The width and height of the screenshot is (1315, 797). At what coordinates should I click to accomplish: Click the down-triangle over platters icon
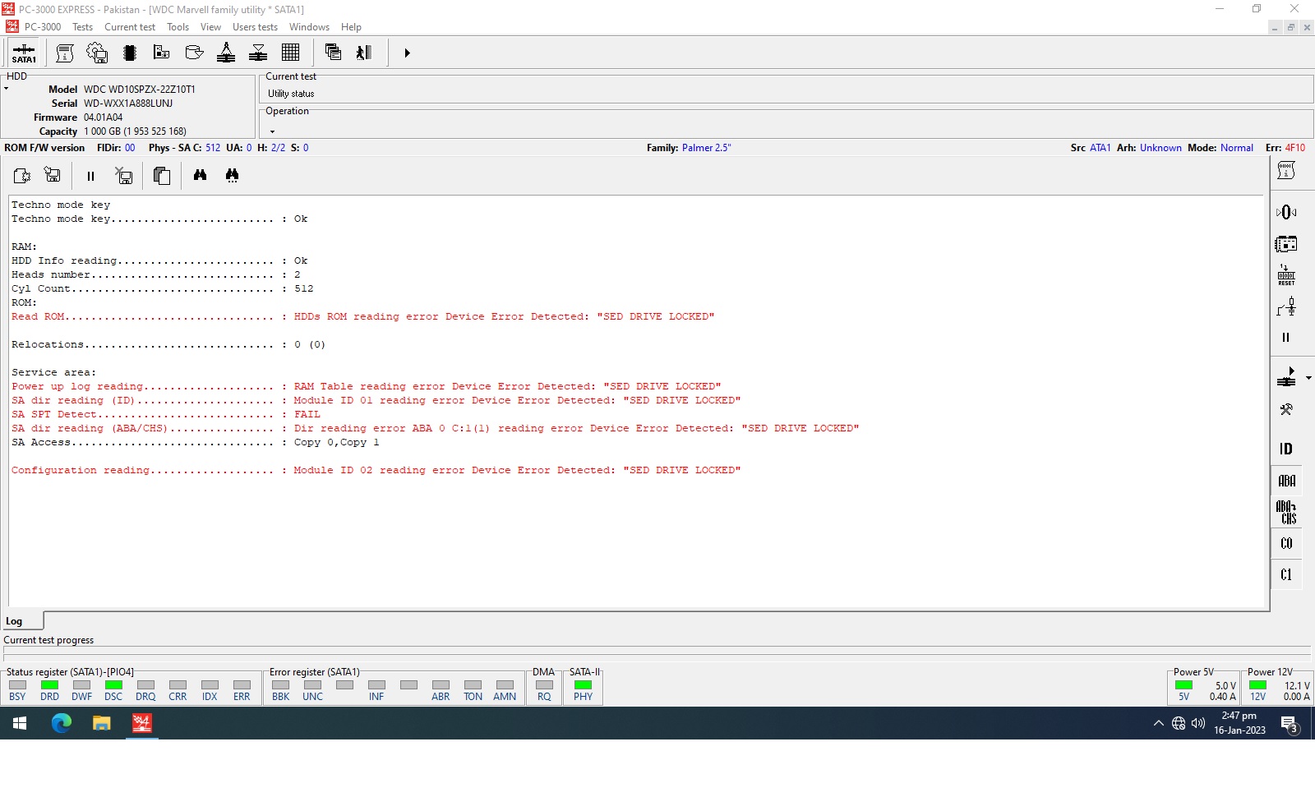[258, 53]
